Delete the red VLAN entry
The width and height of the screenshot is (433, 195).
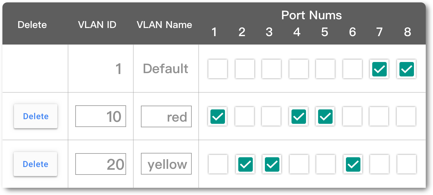pos(35,116)
